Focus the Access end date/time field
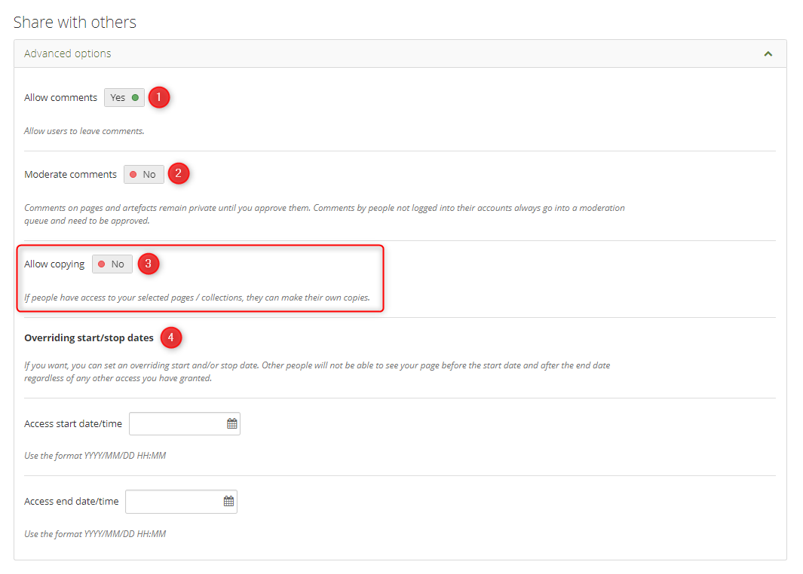 173,502
